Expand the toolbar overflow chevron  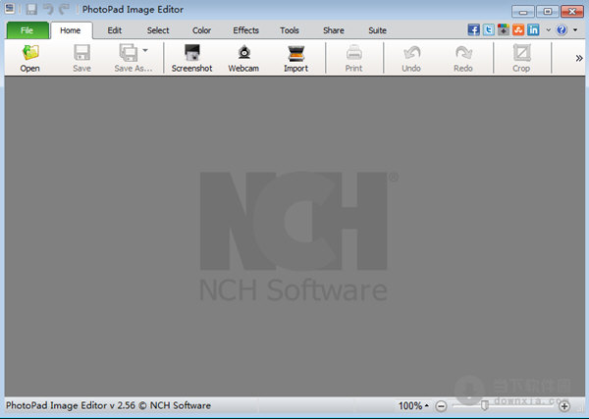pos(579,58)
